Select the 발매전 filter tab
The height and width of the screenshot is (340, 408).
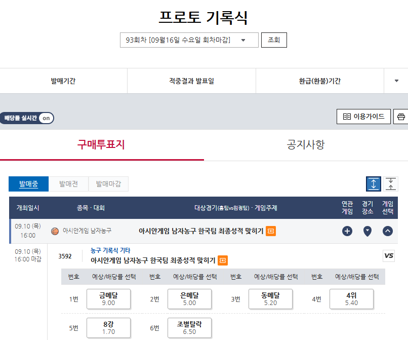(68, 184)
